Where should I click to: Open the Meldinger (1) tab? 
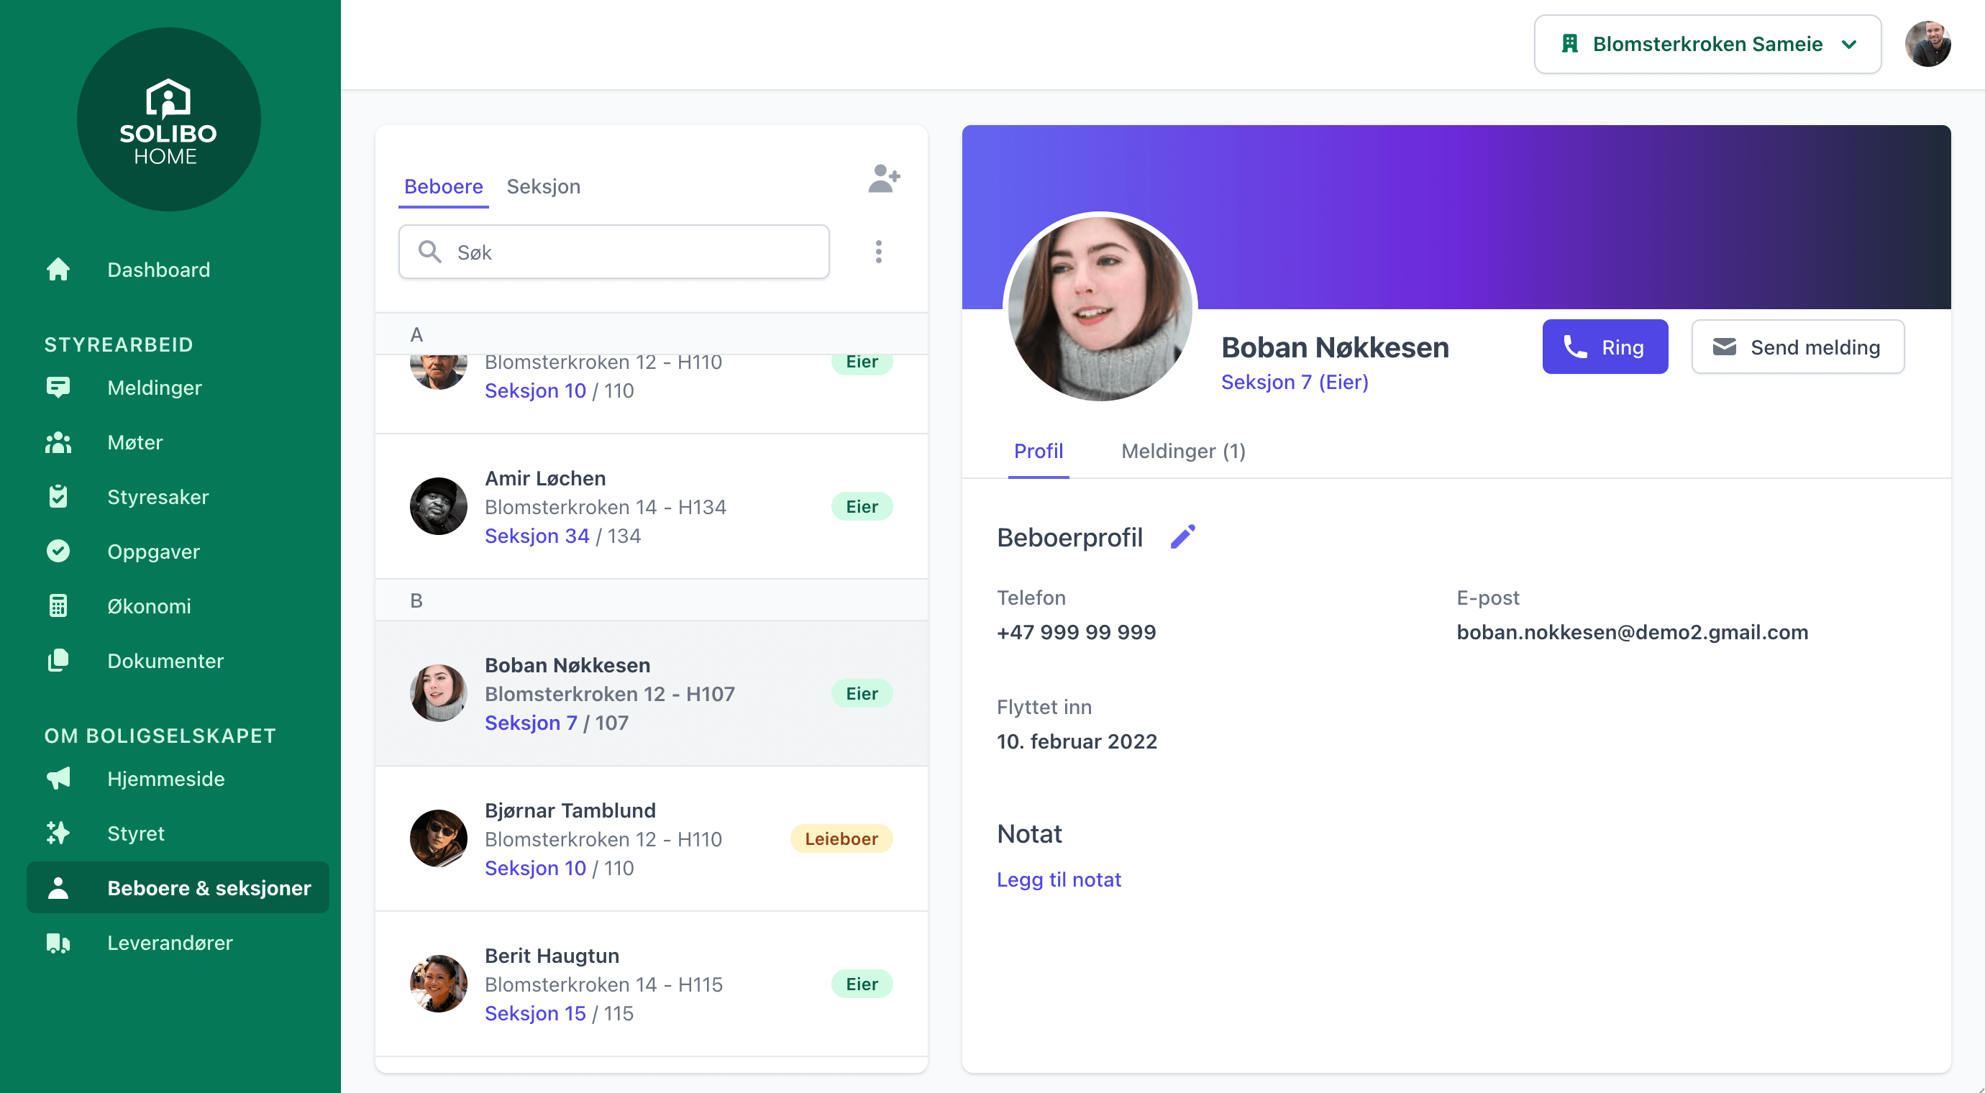(1183, 452)
